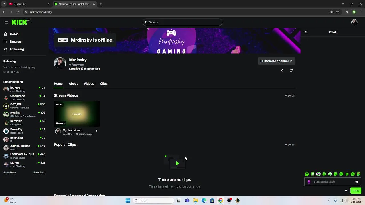Open Chrome media controls icon
The image size is (365, 205).
click(347, 12)
